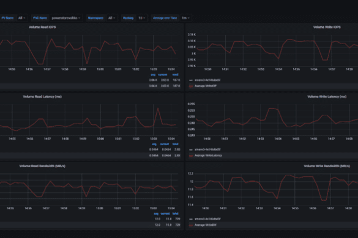Image resolution: width=358 pixels, height=238 pixels.
Task: Toggle volume series label in Write IOPS legend
Action: tap(207, 80)
